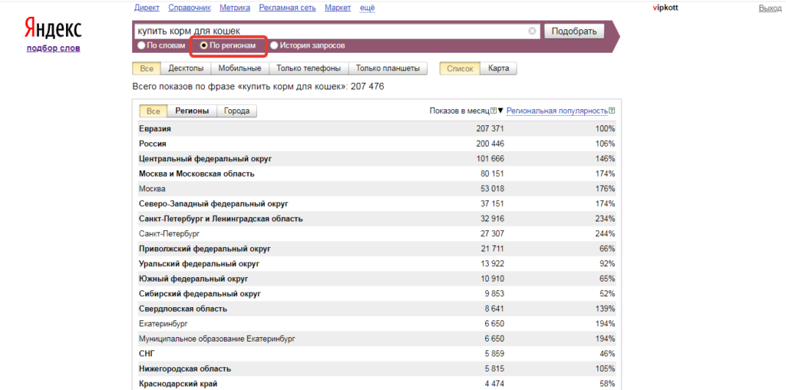The image size is (786, 390).
Task: Click Краснодарский край row
Action: [x=377, y=384]
